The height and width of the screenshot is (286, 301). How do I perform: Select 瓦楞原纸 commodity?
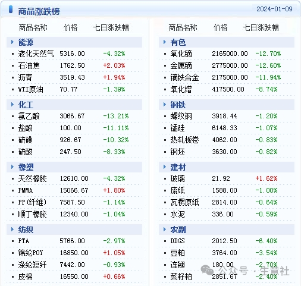pyautogui.click(x=184, y=202)
